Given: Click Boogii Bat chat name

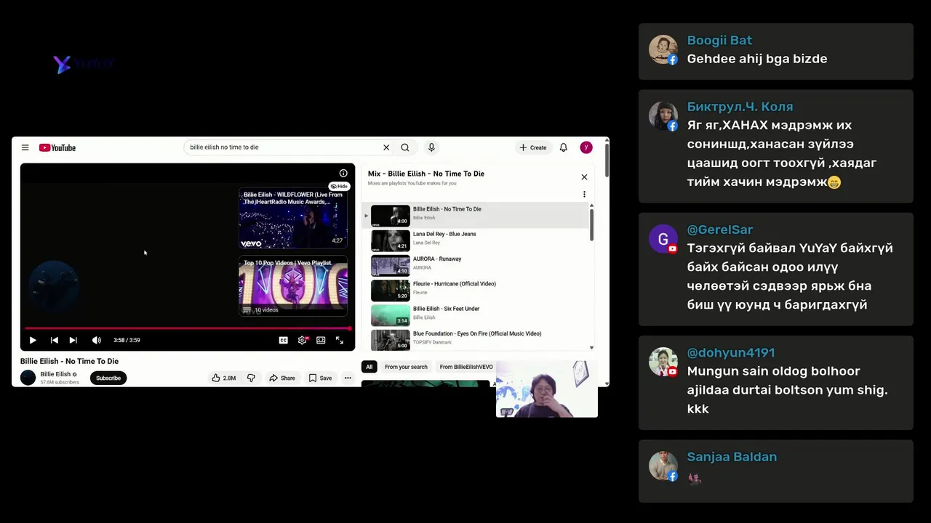Looking at the screenshot, I should (x=719, y=40).
